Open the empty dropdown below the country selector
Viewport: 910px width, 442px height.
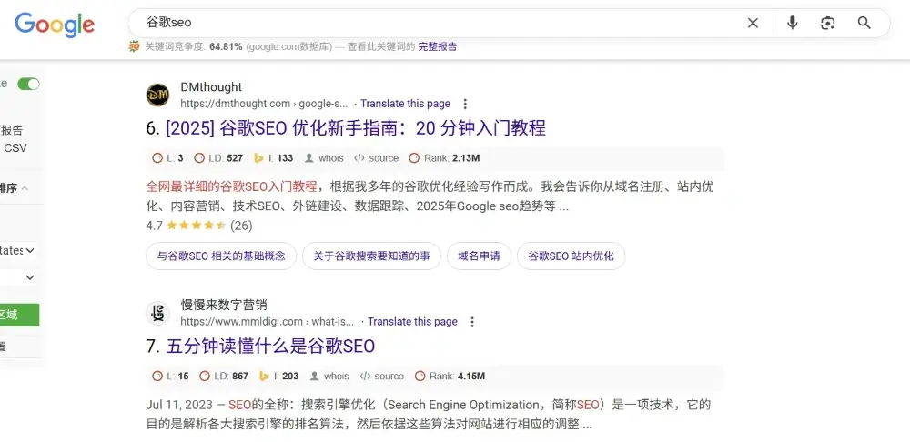pyautogui.click(x=18, y=278)
